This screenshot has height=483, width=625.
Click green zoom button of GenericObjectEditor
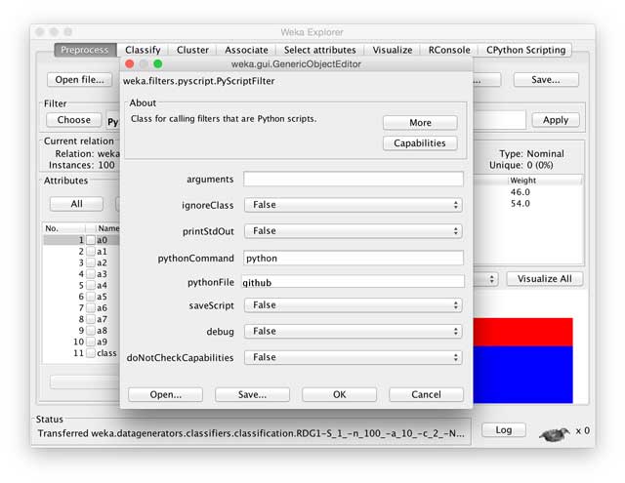click(158, 64)
